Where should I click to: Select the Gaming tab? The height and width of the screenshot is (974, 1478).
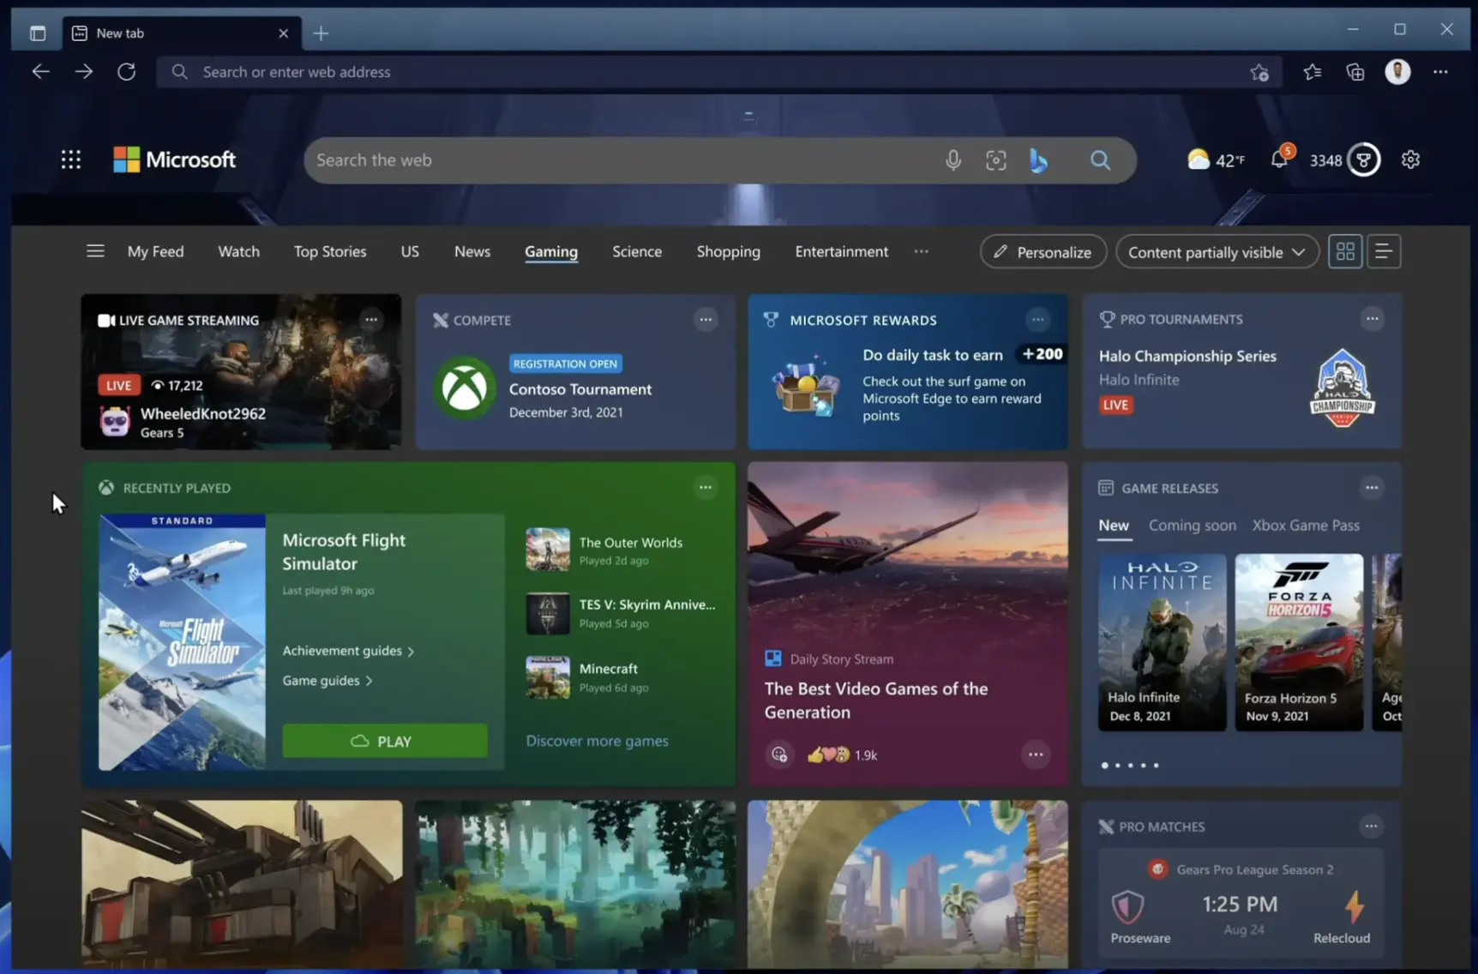[x=551, y=251]
